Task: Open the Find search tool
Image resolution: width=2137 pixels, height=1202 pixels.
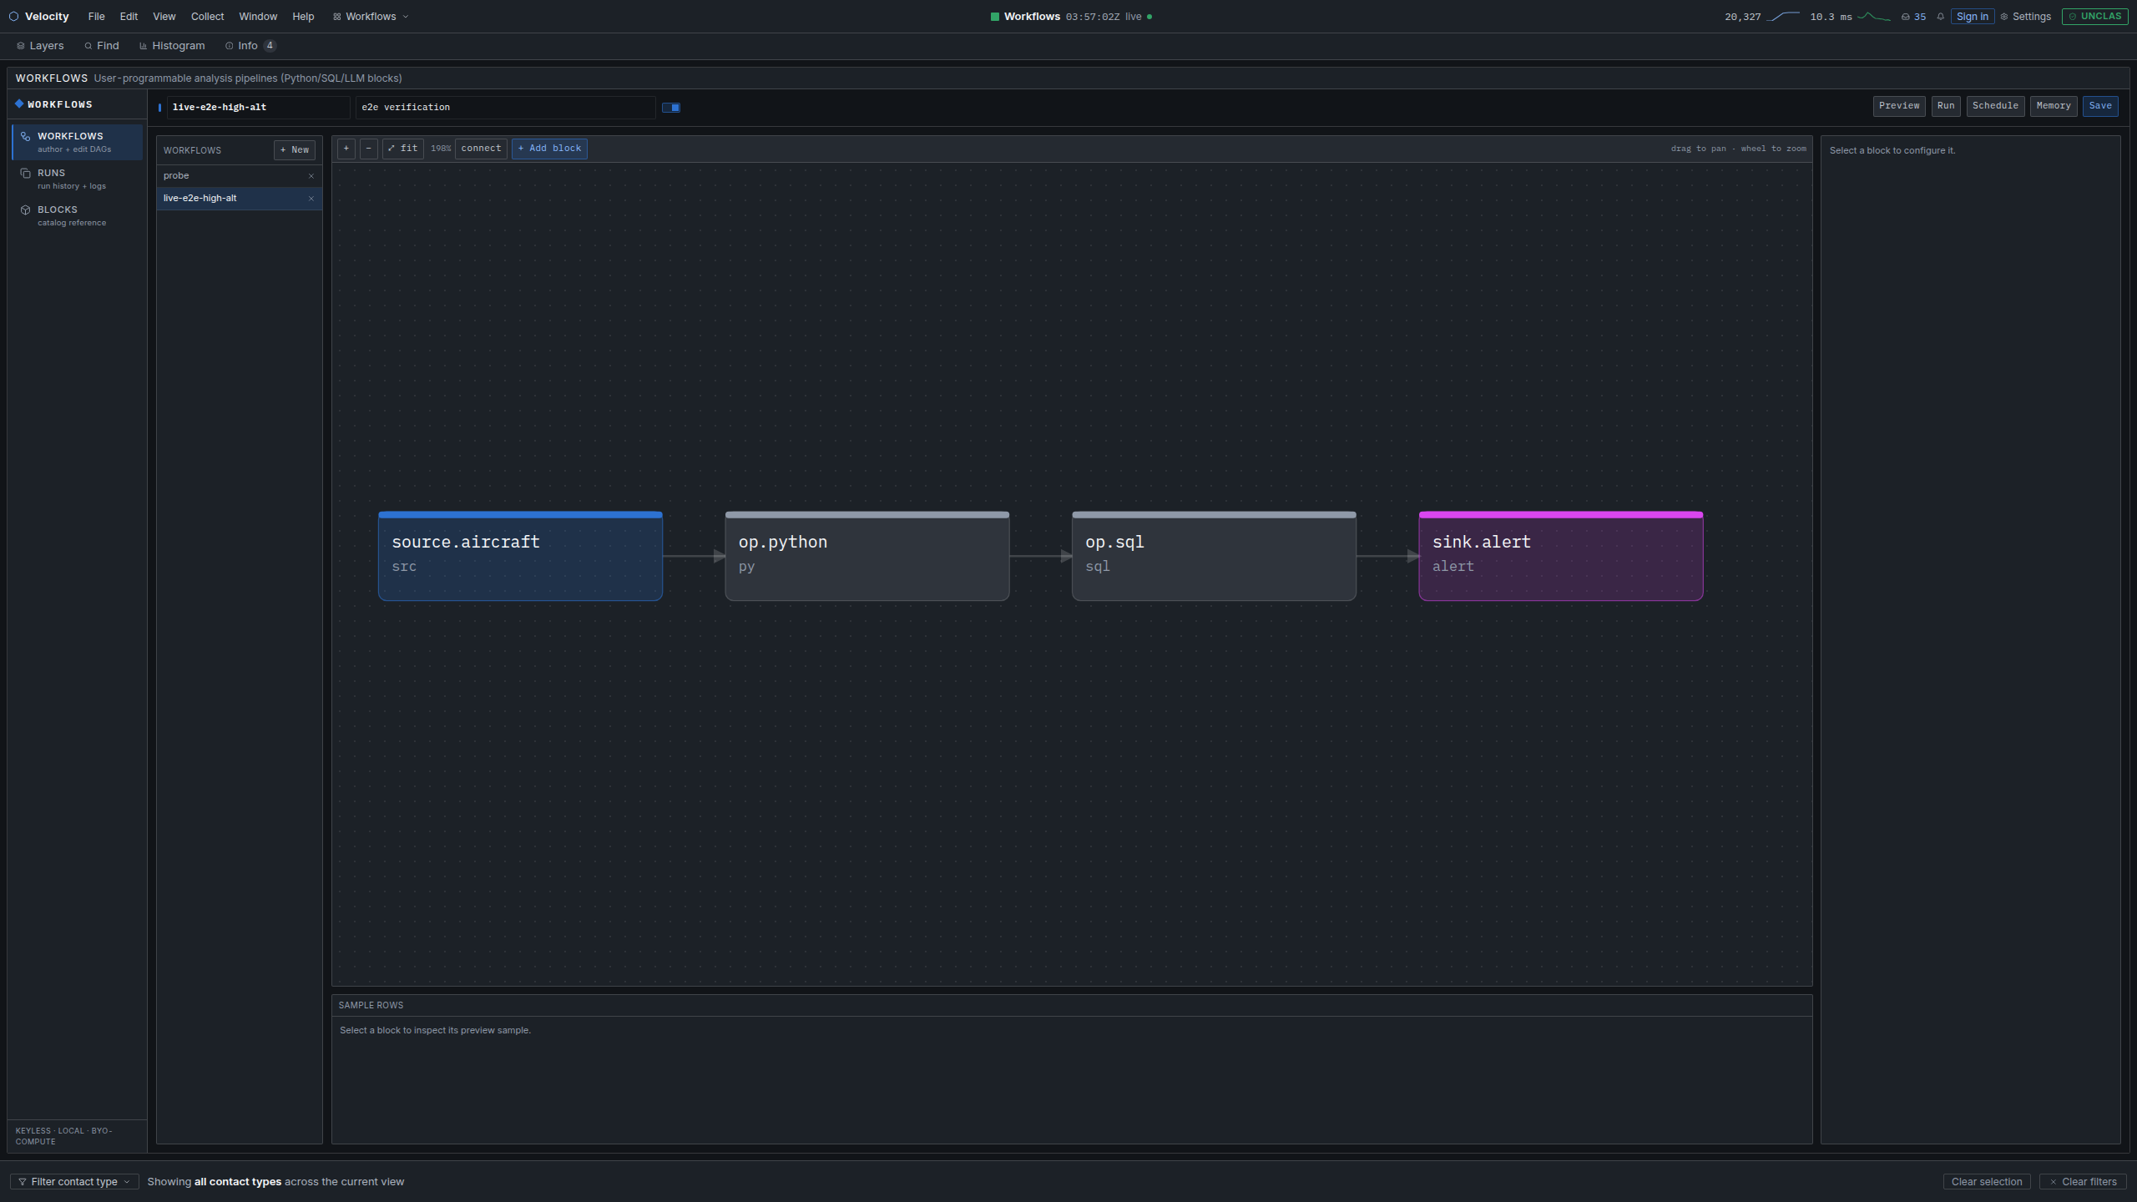Action: (x=102, y=46)
